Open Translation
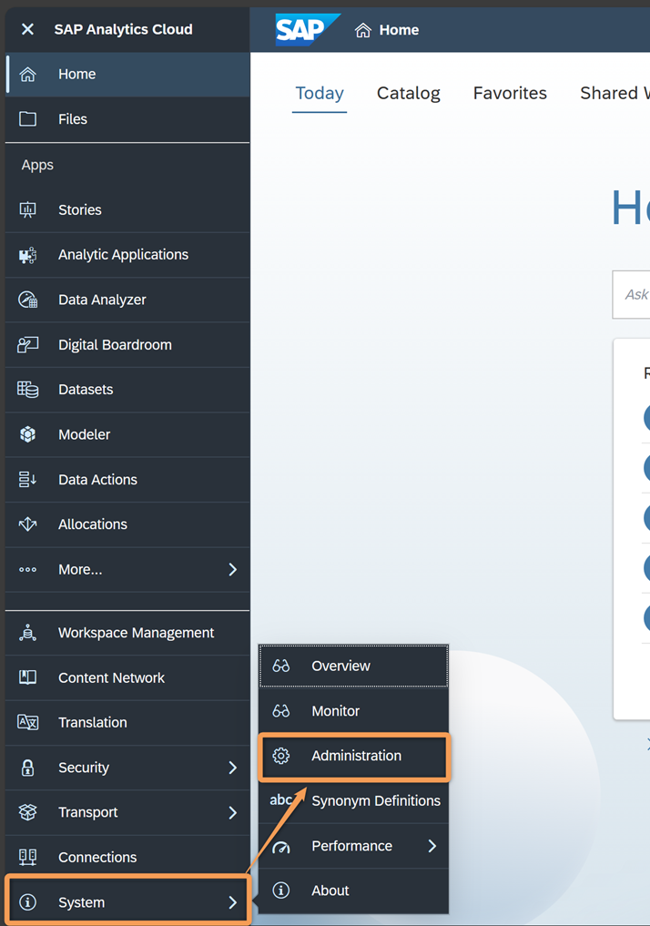Image resolution: width=650 pixels, height=926 pixels. coord(127,722)
